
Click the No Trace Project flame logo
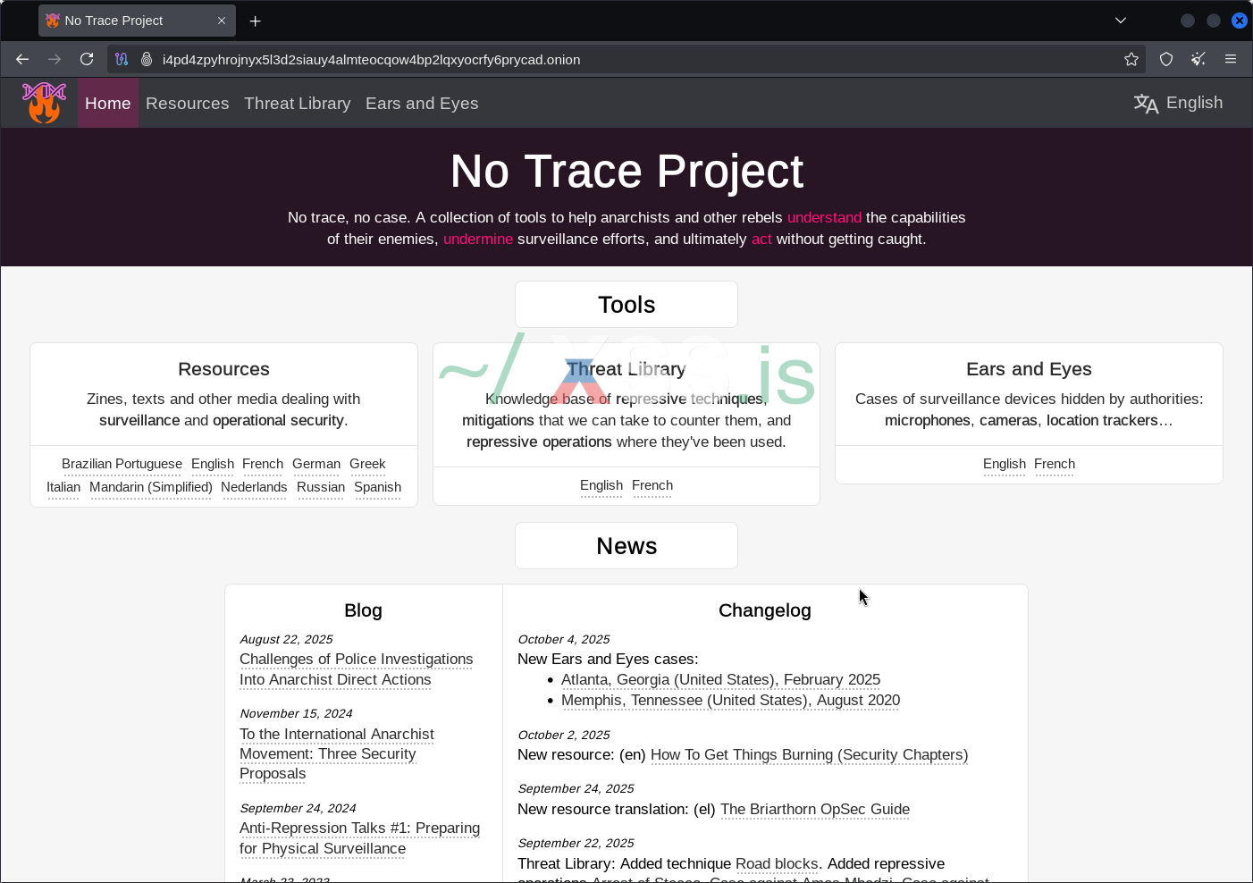click(x=44, y=103)
